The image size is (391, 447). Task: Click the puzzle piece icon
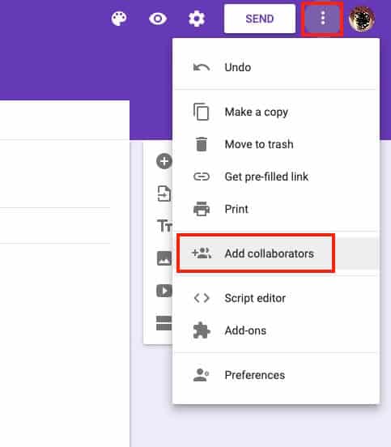point(202,330)
